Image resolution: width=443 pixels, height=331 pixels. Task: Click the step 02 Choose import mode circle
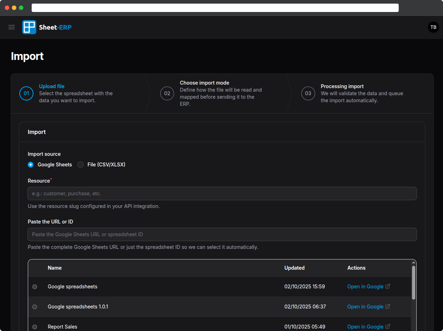click(167, 93)
